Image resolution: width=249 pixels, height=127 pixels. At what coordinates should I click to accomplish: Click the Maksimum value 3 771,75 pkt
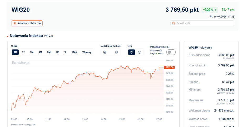coord(226,100)
